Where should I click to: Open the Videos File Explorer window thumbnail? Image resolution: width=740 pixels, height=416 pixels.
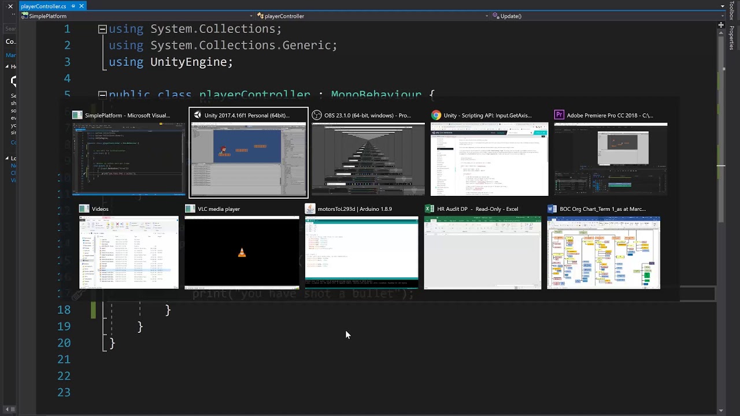point(129,252)
